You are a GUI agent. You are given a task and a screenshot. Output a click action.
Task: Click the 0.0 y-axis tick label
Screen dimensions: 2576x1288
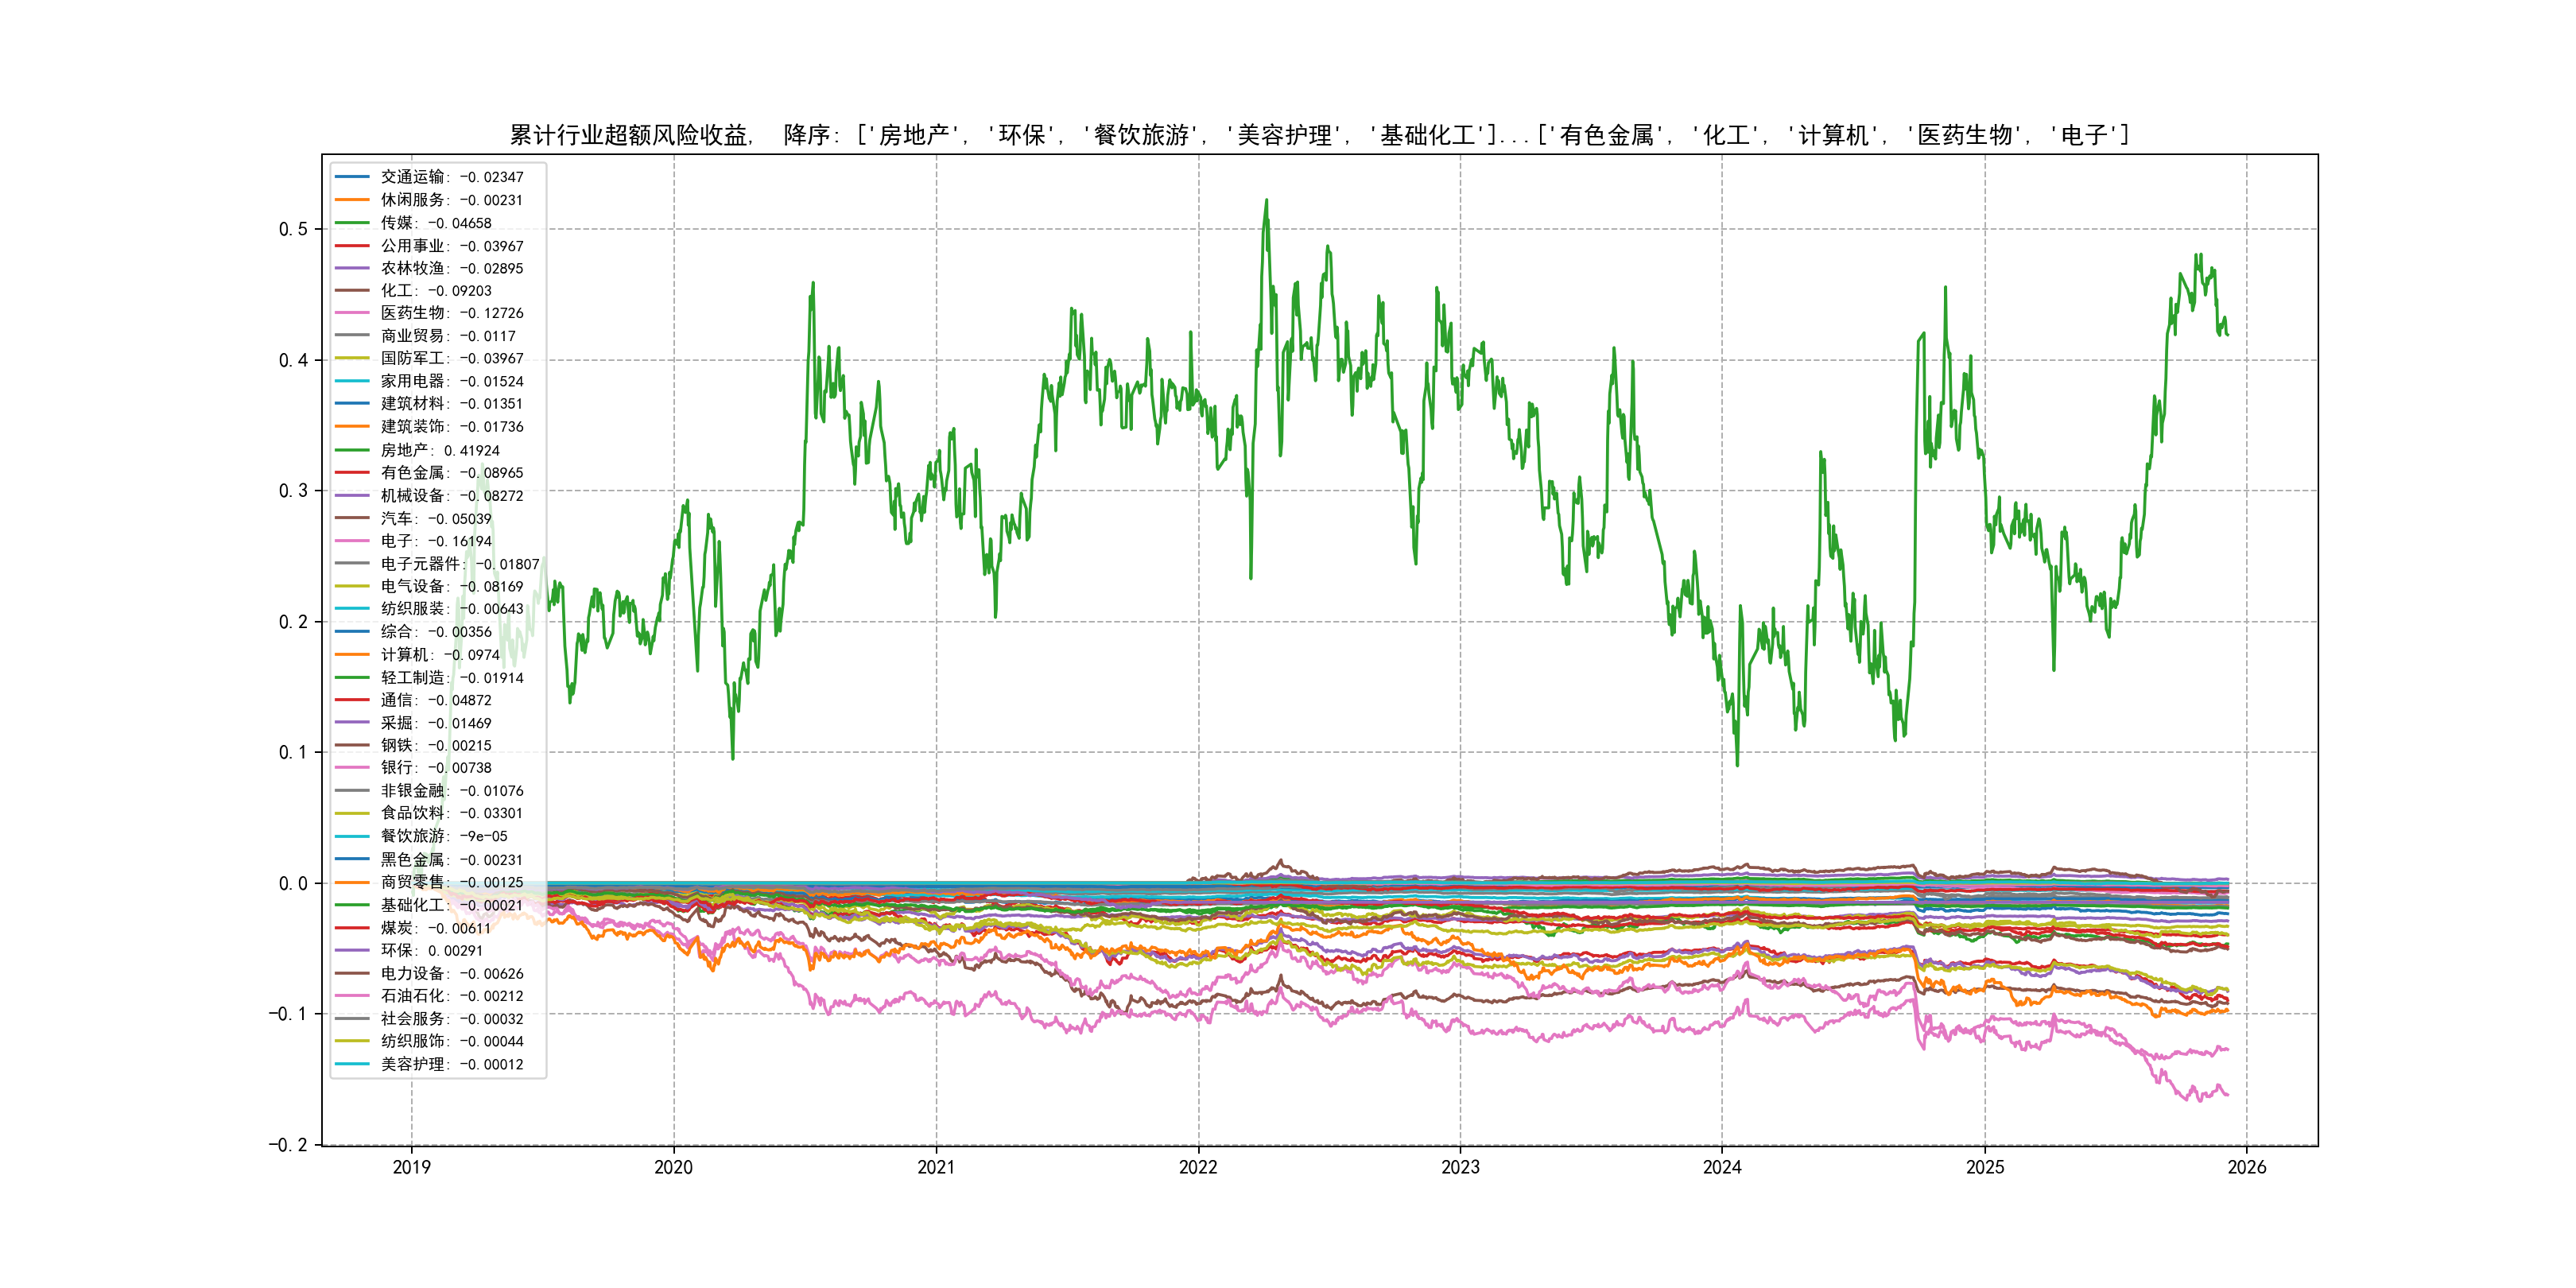coord(293,883)
